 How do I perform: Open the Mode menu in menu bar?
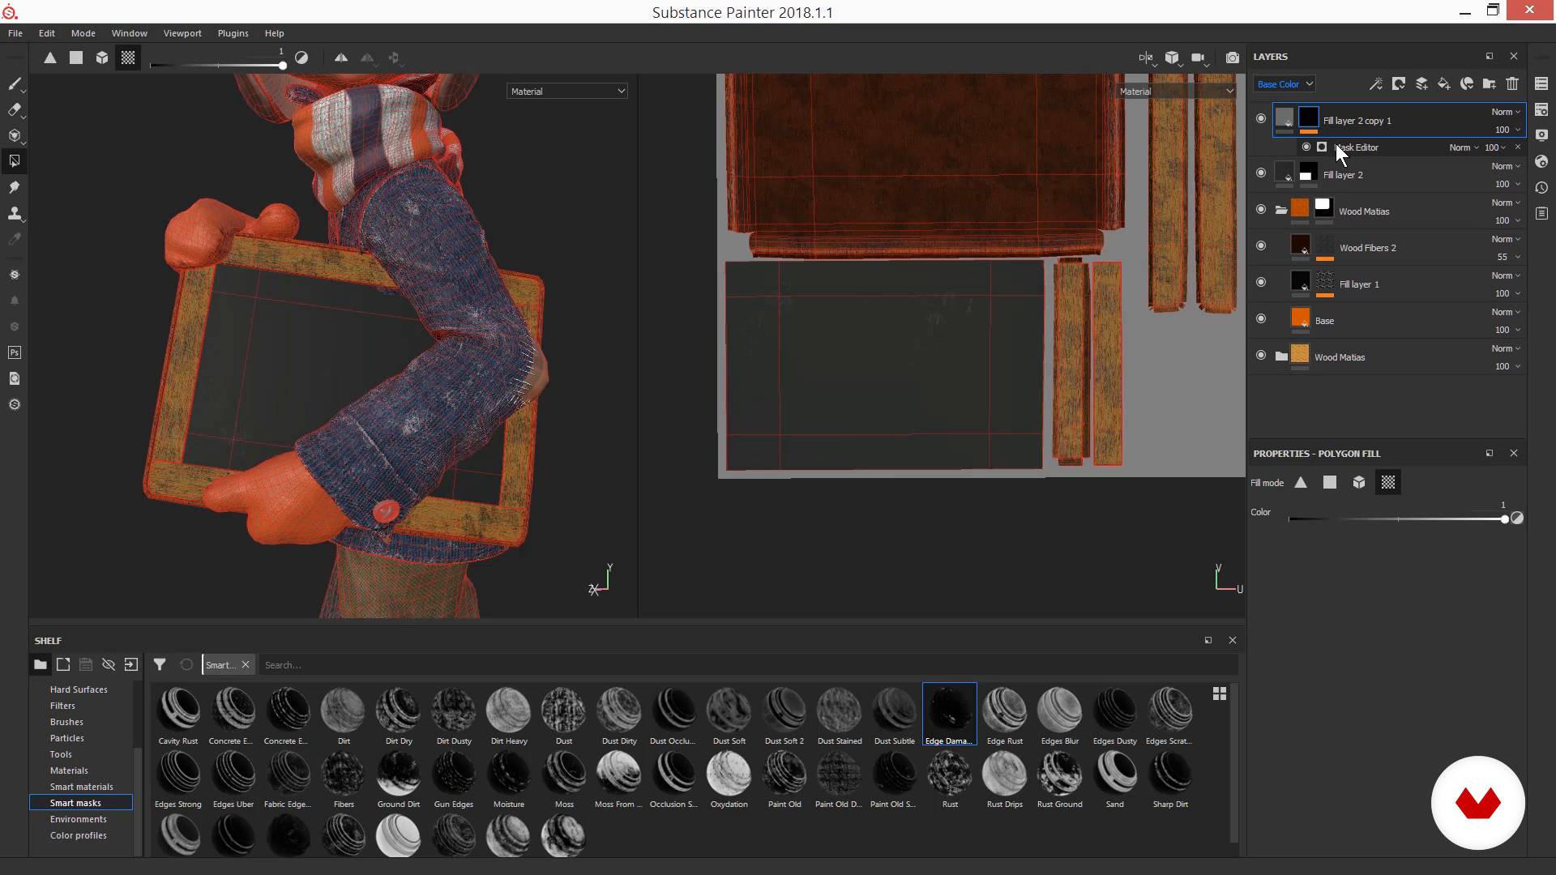point(83,33)
